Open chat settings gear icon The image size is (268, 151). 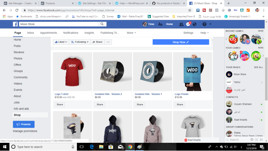(x=252, y=140)
